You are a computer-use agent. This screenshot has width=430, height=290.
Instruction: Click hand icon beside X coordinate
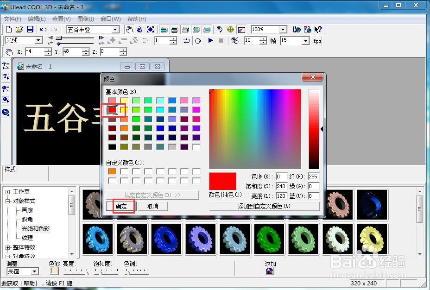pyautogui.click(x=9, y=52)
